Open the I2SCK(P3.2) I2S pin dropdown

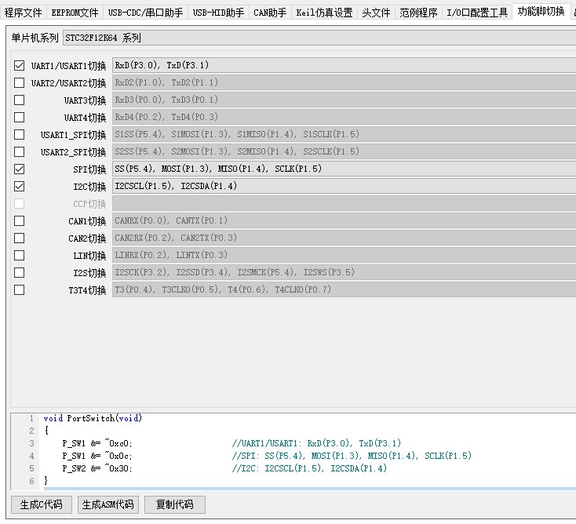(x=344, y=272)
